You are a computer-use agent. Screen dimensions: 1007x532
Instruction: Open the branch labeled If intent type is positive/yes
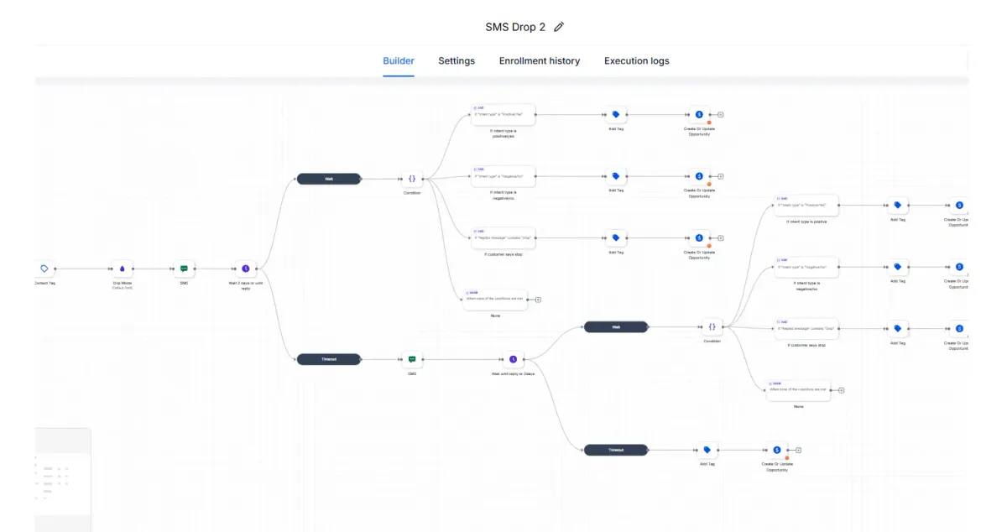click(x=503, y=115)
